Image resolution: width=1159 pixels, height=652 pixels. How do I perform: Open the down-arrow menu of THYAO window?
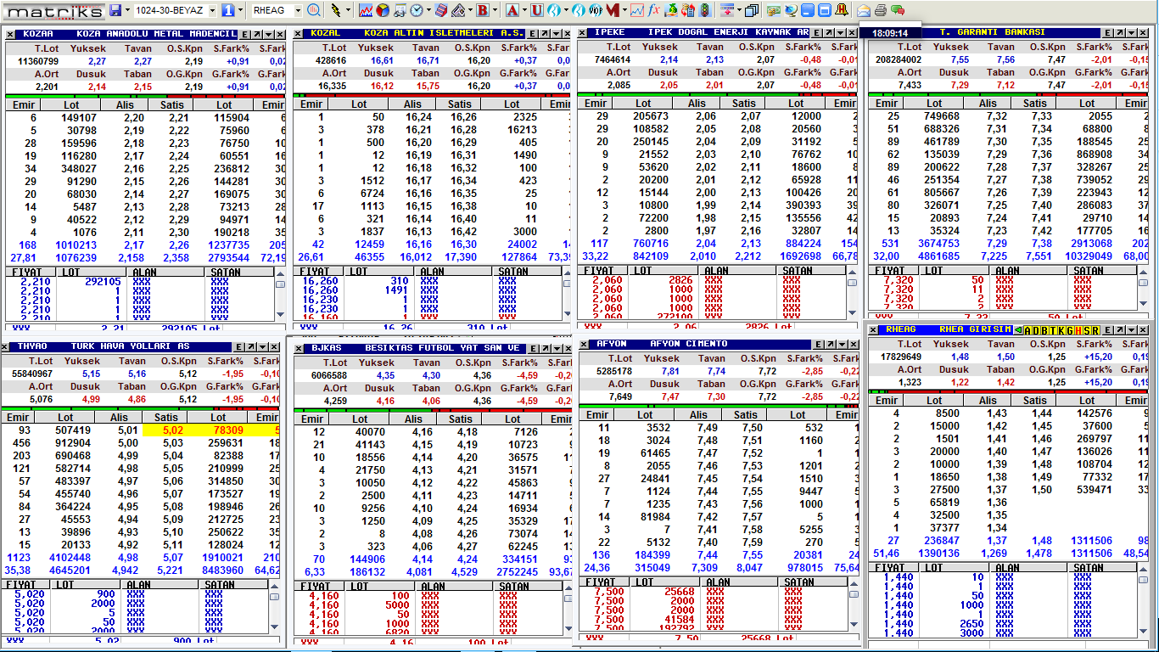pos(263,347)
